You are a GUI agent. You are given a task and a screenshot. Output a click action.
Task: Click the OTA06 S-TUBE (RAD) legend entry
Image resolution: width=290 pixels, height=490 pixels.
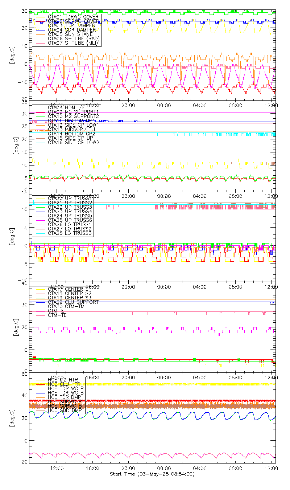click(x=74, y=39)
